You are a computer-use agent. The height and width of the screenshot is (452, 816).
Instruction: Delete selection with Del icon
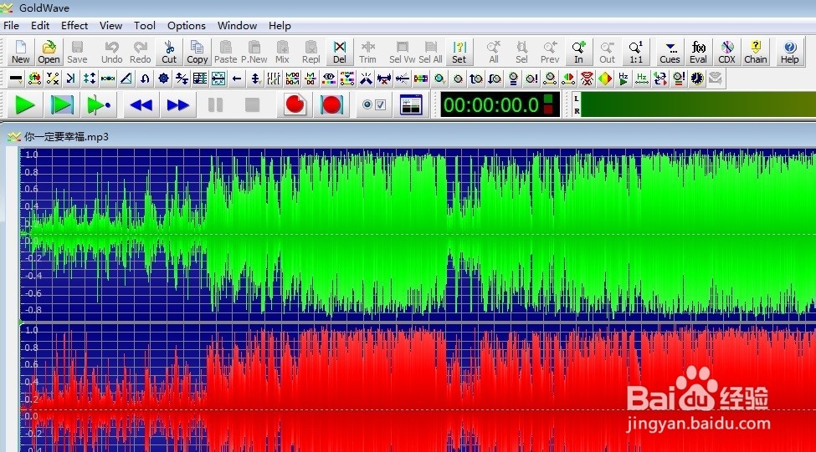tap(339, 52)
